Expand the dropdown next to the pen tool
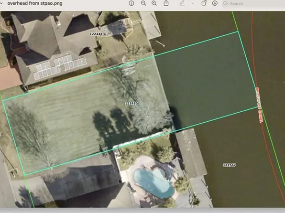The width and height of the screenshot is (285, 213). click(x=193, y=3)
